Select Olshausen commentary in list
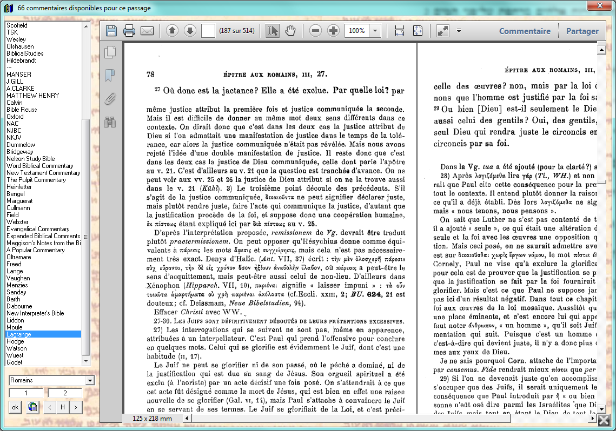 click(x=20, y=46)
